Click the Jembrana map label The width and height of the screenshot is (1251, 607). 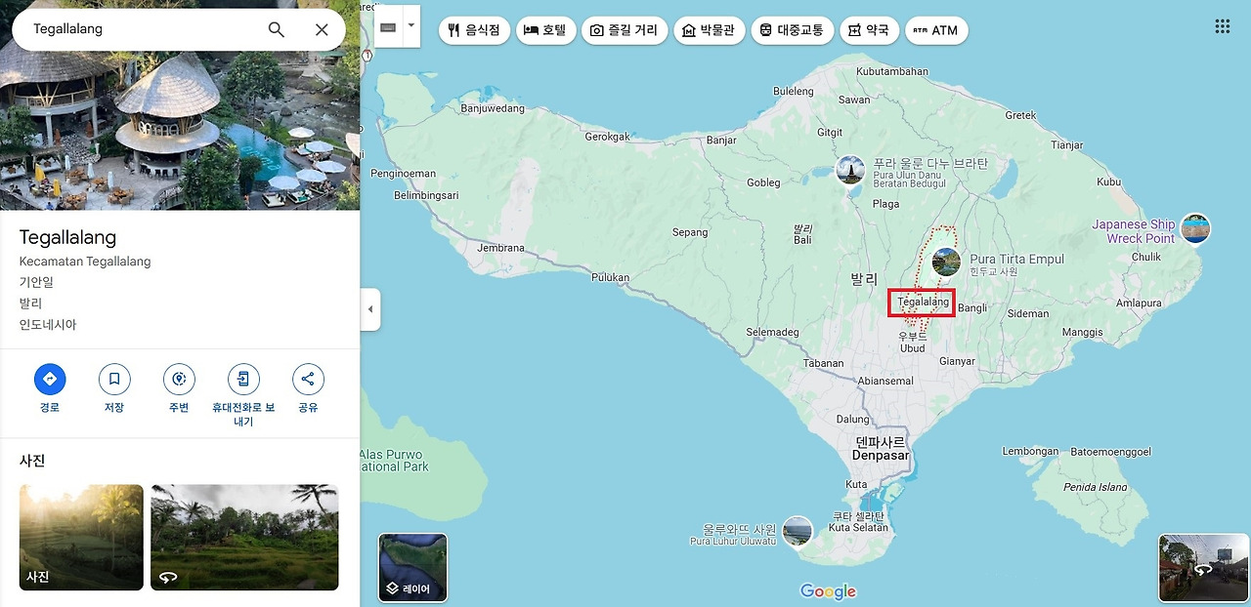pos(501,248)
